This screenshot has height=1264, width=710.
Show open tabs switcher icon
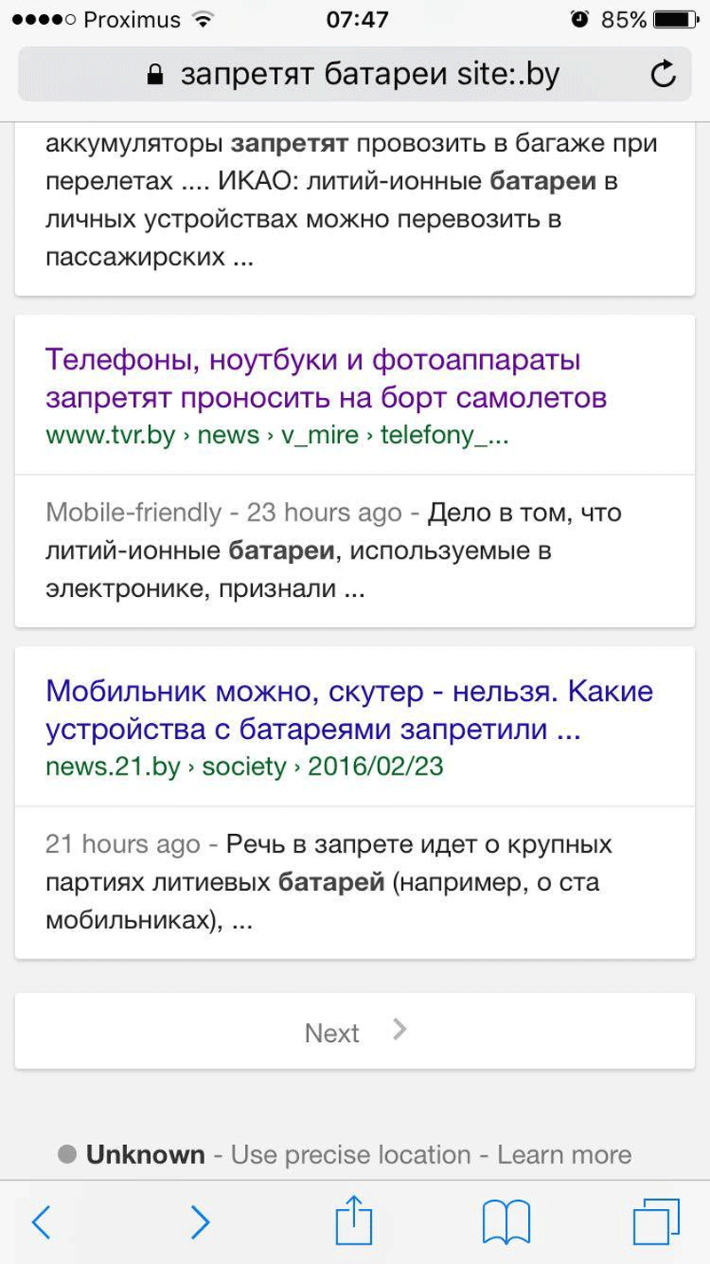[x=657, y=1222]
